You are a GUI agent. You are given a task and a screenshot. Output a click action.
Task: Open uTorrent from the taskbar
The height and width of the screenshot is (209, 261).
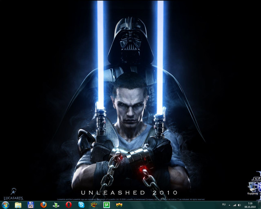[106, 205]
